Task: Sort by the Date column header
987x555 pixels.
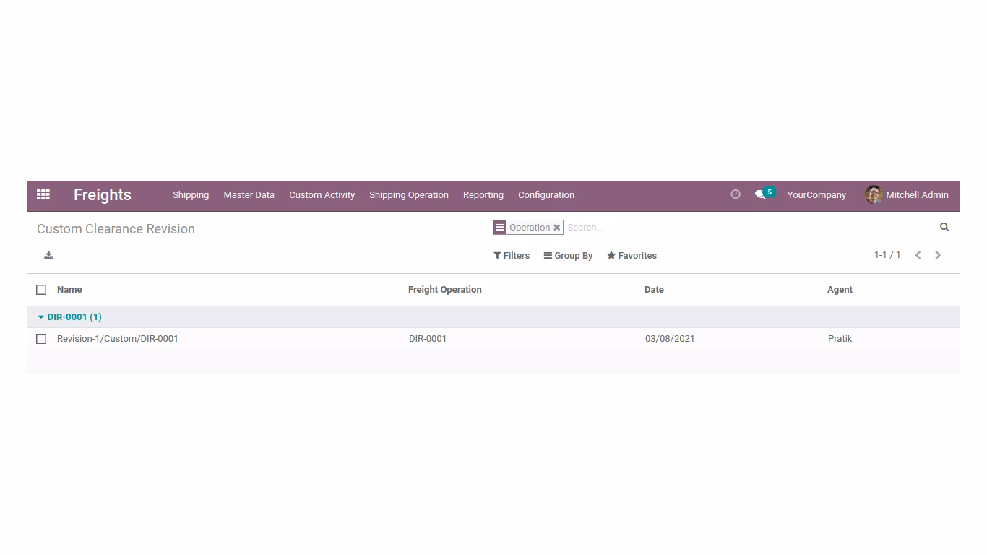Action: click(x=654, y=290)
